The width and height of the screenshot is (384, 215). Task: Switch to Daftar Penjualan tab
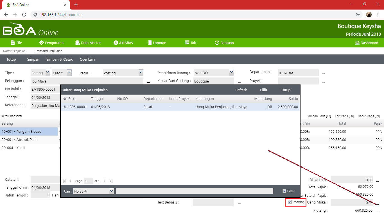pos(14,51)
